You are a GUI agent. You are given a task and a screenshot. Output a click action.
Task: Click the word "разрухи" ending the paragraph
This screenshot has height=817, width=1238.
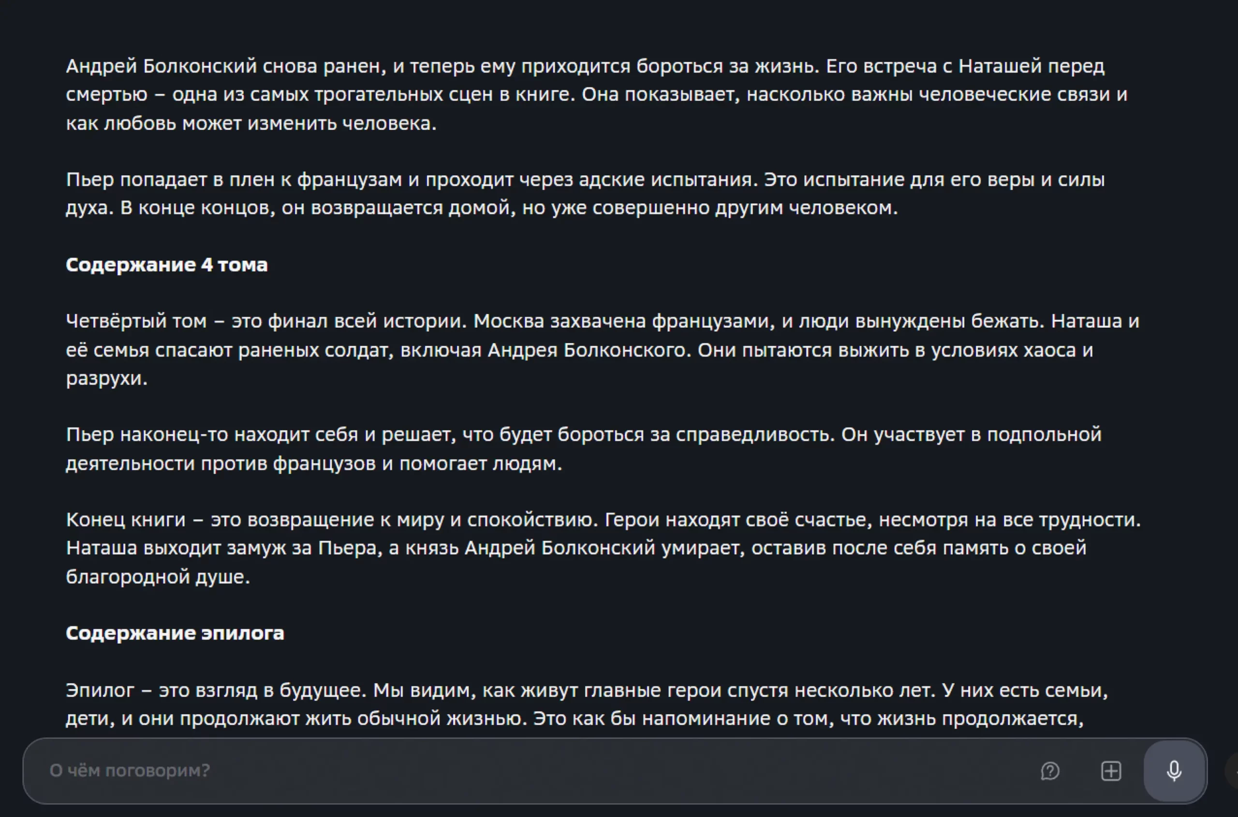(x=106, y=378)
